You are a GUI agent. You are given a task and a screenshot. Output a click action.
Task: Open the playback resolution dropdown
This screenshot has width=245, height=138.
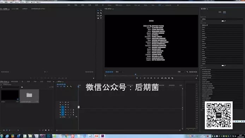(181, 72)
